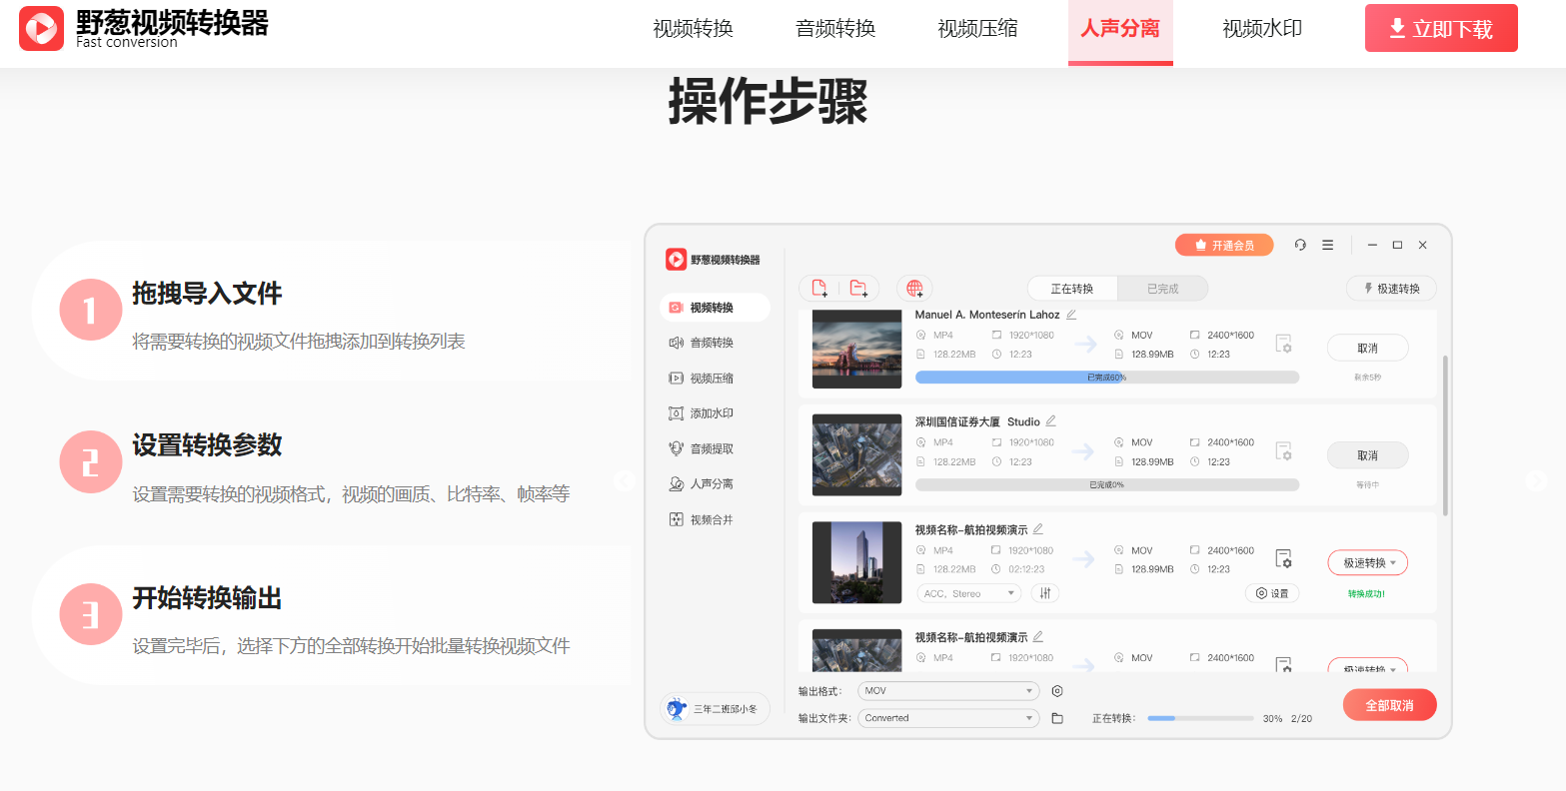This screenshot has height=791, width=1566.
Task: Open the globe URL import icon
Action: (x=913, y=288)
